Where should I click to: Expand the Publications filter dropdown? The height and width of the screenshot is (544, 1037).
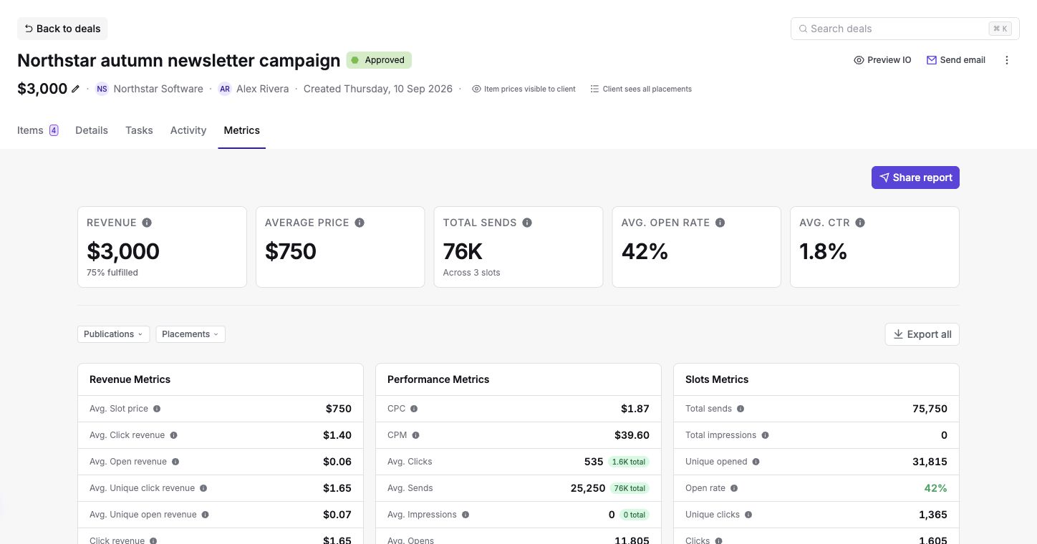(113, 334)
